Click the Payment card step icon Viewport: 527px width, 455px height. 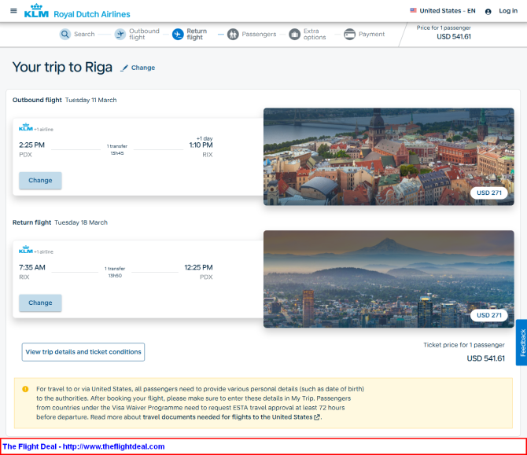[349, 34]
